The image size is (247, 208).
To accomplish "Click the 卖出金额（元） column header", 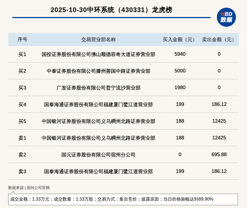I will tap(219, 40).
